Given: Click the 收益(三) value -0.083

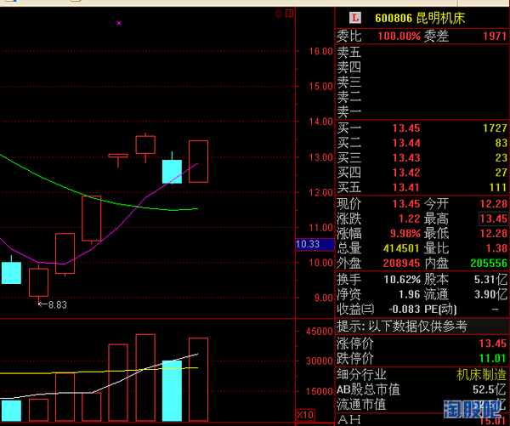Looking at the screenshot, I should click(405, 310).
